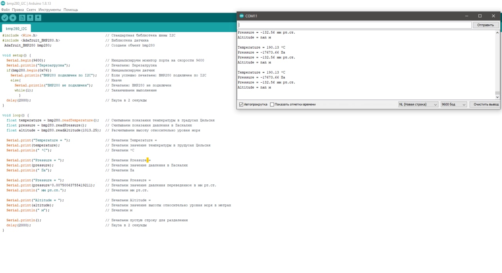Open the Помощь menu
The image size is (502, 273).
click(71, 9)
